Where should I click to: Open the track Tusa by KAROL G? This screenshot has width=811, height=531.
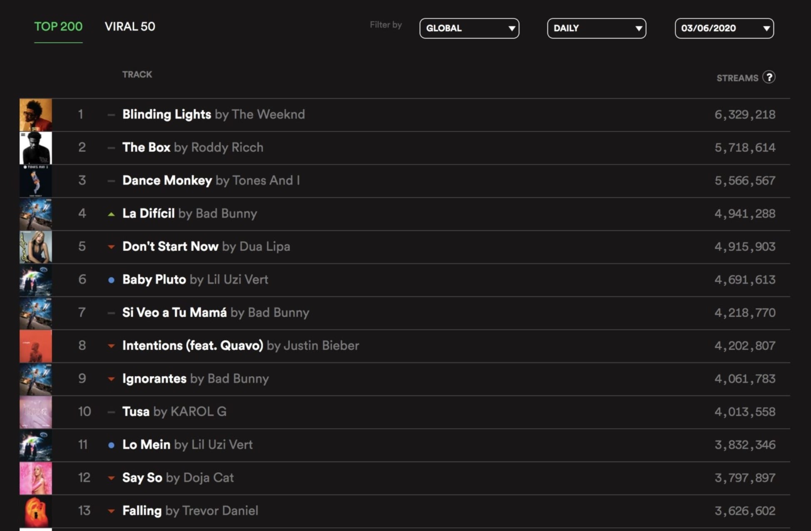[136, 412]
